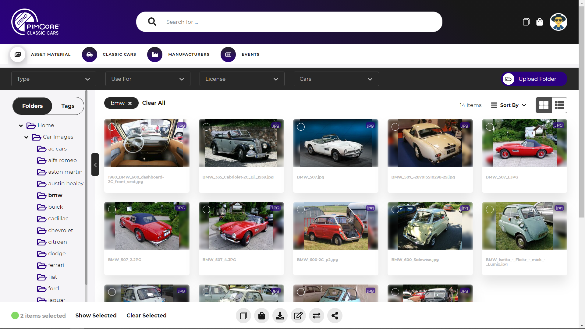Open the alfa romeo folder

point(62,160)
